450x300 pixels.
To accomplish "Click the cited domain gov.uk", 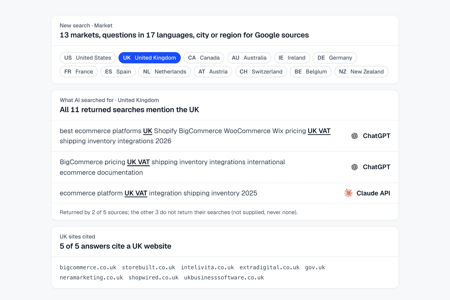I will point(315,267).
